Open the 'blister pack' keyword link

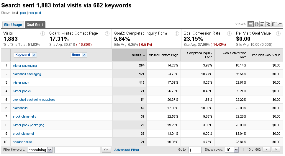[x=21, y=82]
